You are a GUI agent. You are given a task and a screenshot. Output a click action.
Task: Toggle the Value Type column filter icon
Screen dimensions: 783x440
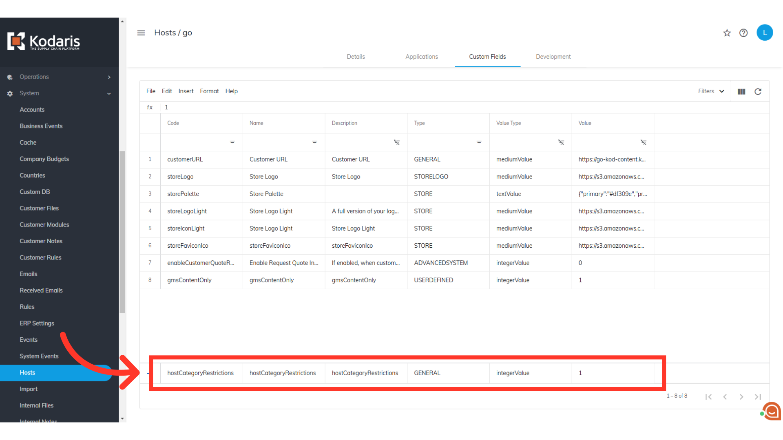click(x=561, y=143)
